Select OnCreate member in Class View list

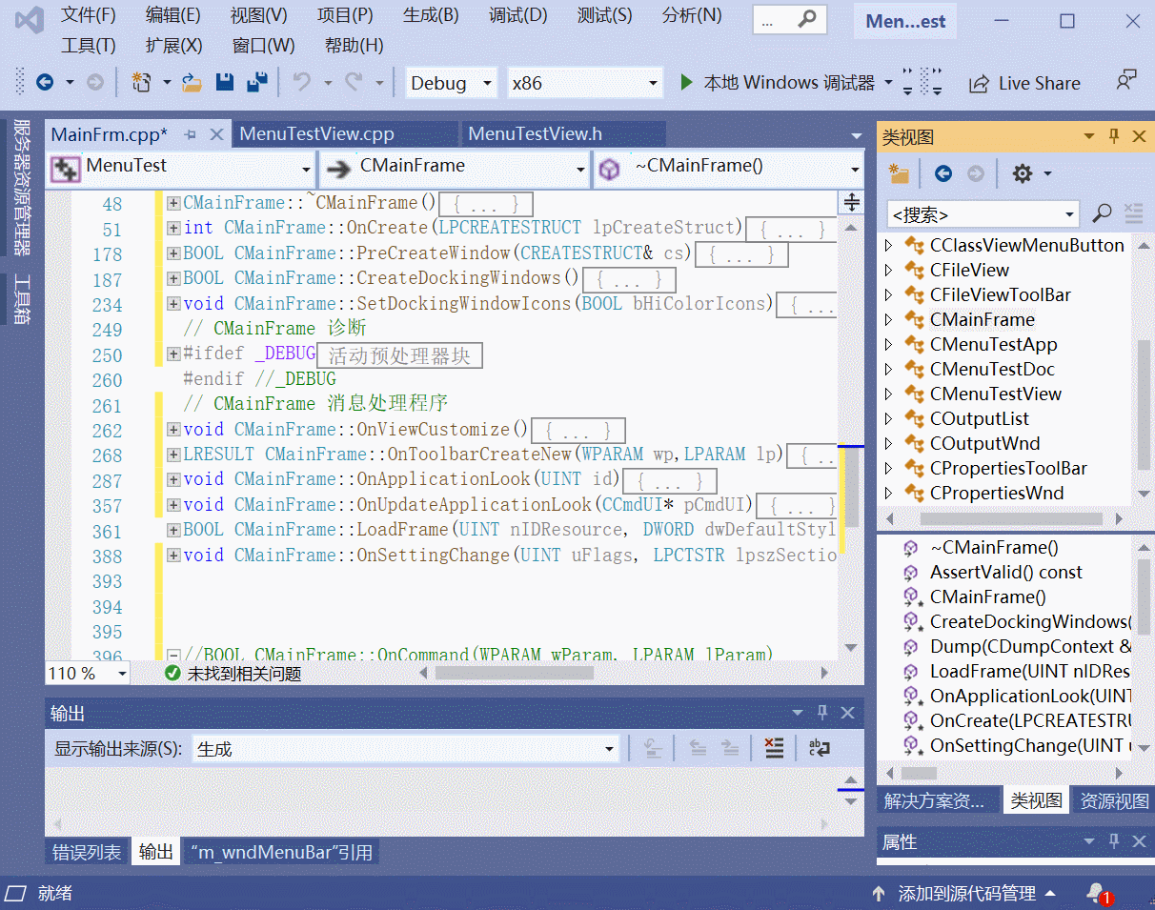(1031, 720)
